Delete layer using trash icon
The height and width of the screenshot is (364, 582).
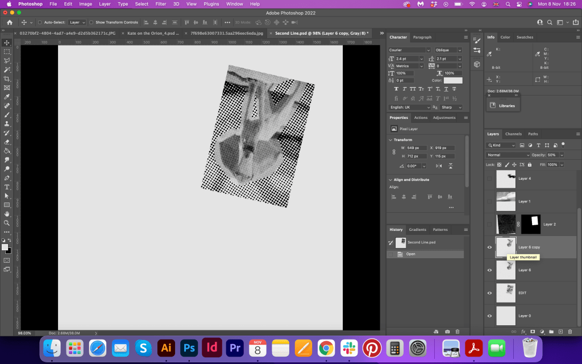[570, 331]
